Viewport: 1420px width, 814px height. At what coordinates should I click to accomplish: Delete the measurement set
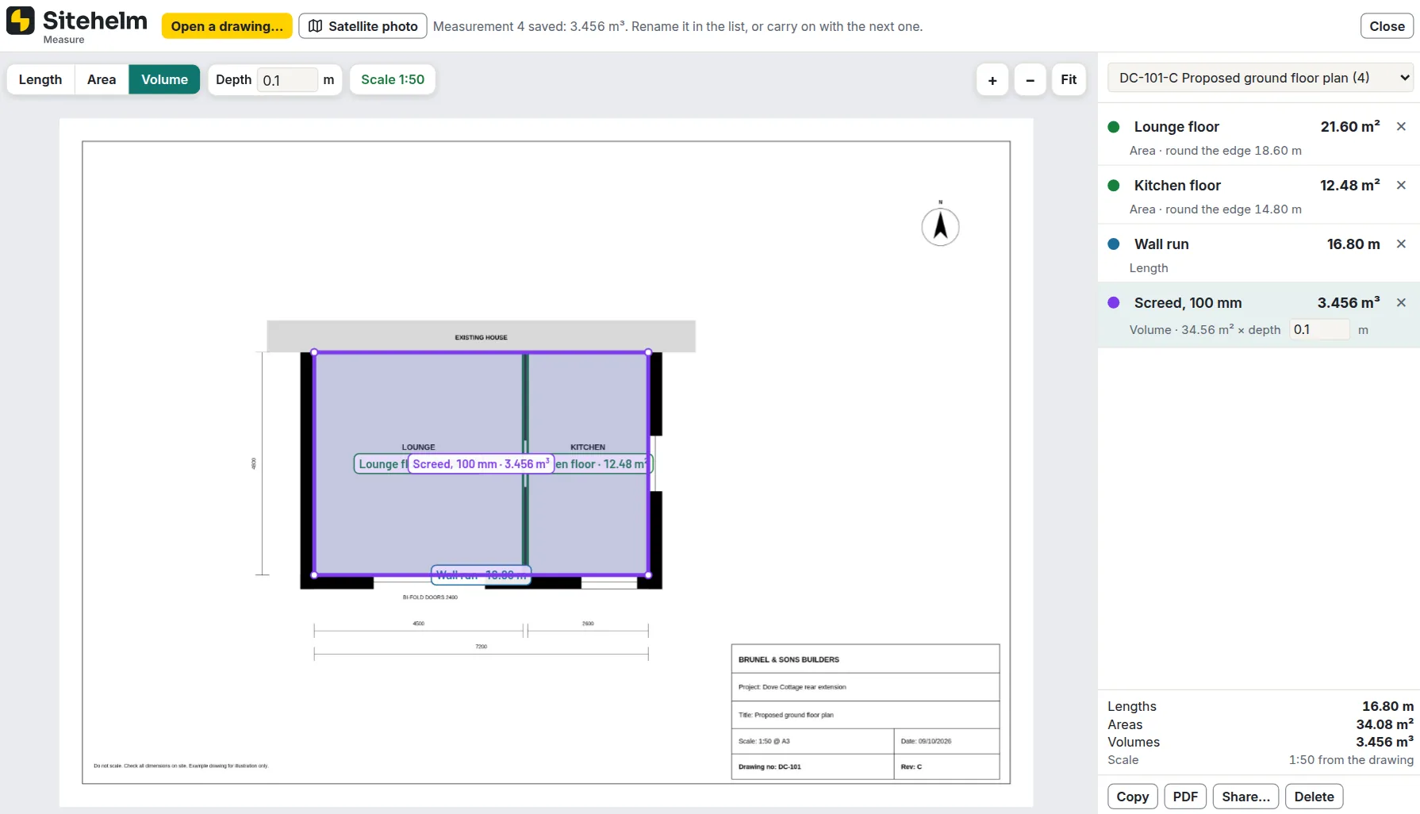click(1314, 797)
